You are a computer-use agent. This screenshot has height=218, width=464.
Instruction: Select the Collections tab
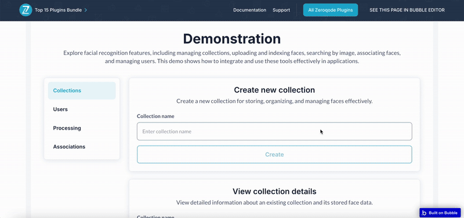[x=82, y=91]
